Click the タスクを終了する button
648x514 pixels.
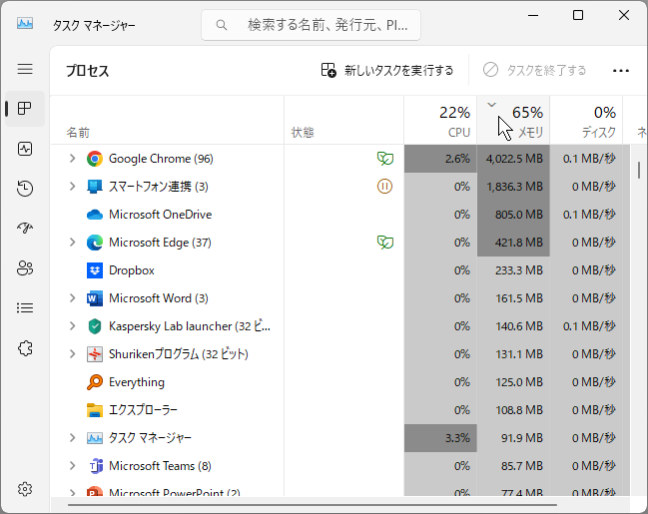[534, 70]
